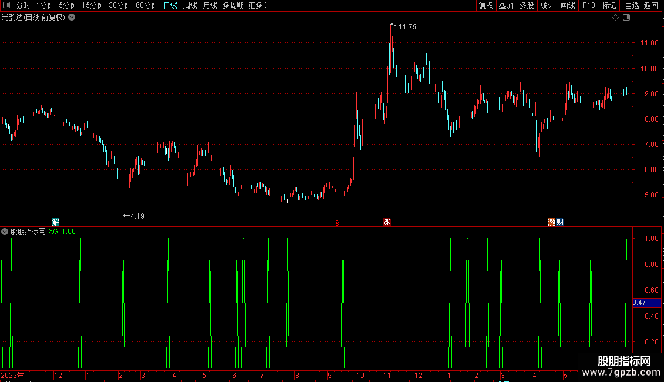Click the 解 event marker
Image resolution: width=664 pixels, height=382 pixels.
pyautogui.click(x=55, y=222)
